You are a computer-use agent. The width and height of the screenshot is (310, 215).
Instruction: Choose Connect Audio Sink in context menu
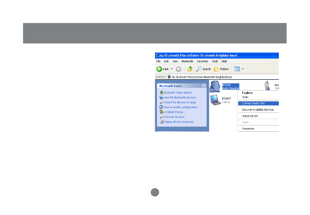click(258, 103)
